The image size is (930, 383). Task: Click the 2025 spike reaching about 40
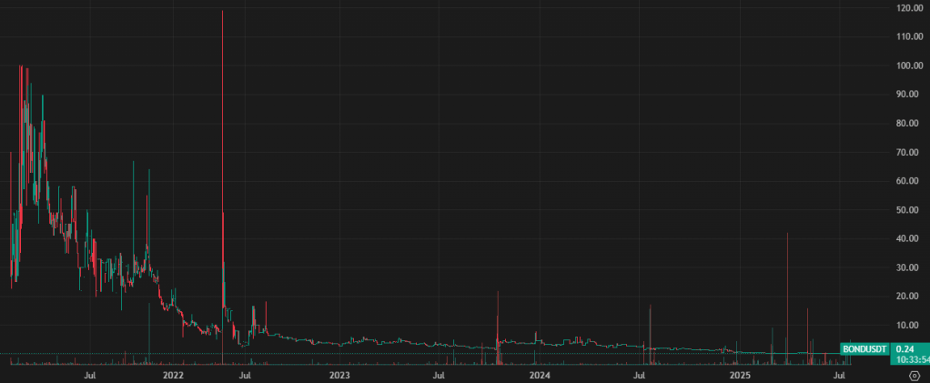[x=786, y=273]
